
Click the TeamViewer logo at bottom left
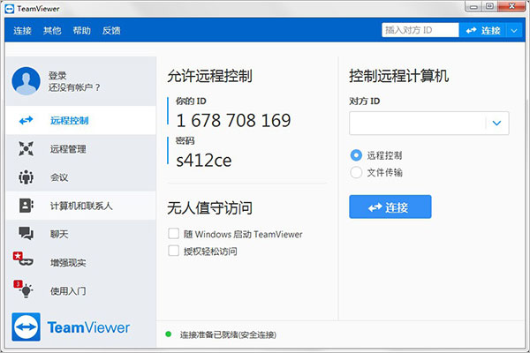71,327
